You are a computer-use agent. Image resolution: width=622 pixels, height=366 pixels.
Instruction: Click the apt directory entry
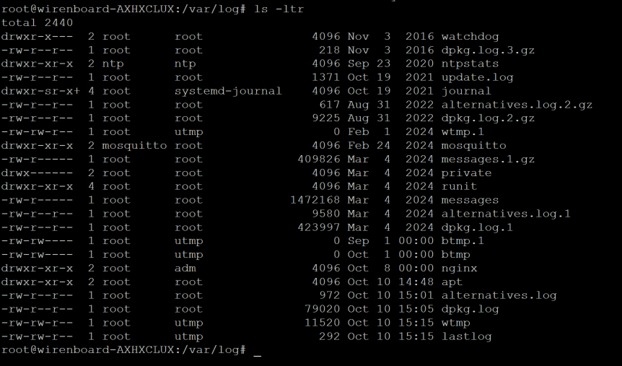(452, 282)
